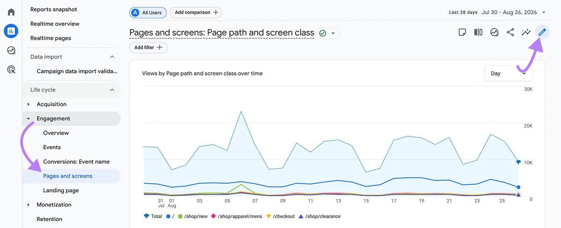Click the 30K axis label
This screenshot has height=228, width=561.
(x=528, y=90)
